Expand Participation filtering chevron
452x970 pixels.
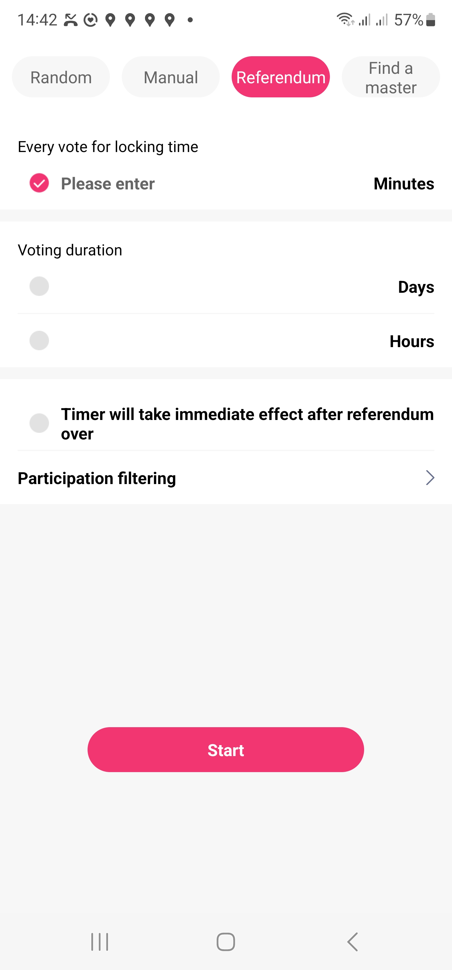430,478
